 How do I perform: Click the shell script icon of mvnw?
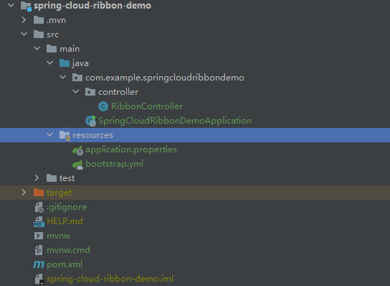click(39, 236)
